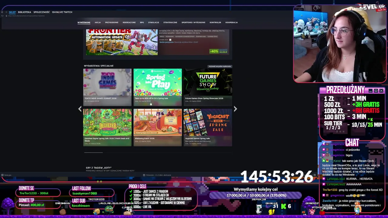Screen dimensions: 388x218
Task: Click the CHAT panel header
Action: click(x=352, y=142)
